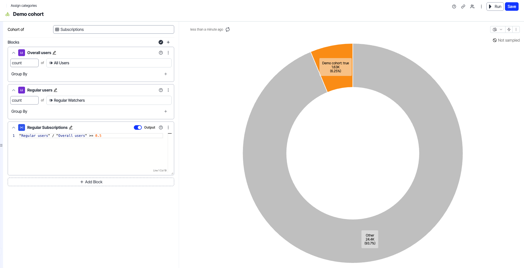Image resolution: width=524 pixels, height=268 pixels.
Task: Click the Subscriptions cohort field
Action: (113, 29)
